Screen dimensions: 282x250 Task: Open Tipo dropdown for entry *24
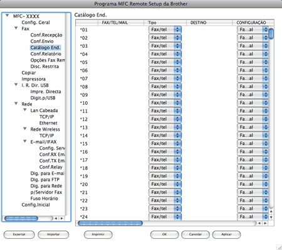pyautogui.click(x=165, y=217)
